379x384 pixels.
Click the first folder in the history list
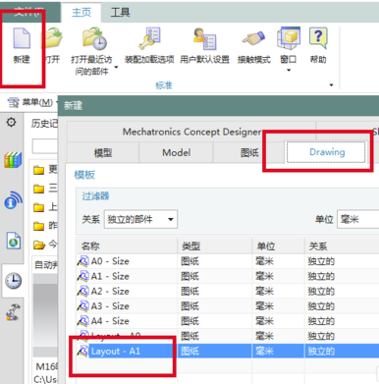pyautogui.click(x=38, y=170)
